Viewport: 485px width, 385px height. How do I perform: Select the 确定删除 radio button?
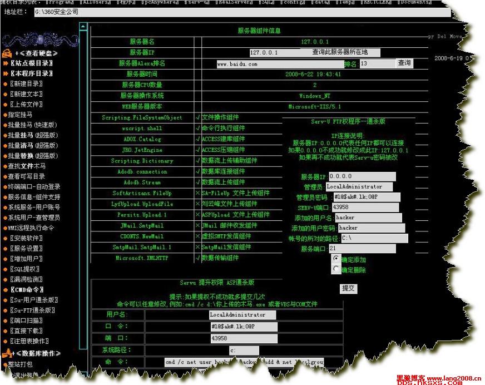[x=336, y=269]
